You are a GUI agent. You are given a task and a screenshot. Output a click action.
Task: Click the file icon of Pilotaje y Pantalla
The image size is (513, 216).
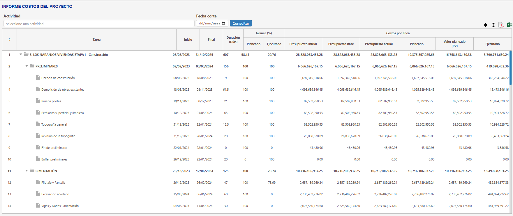[38, 182]
